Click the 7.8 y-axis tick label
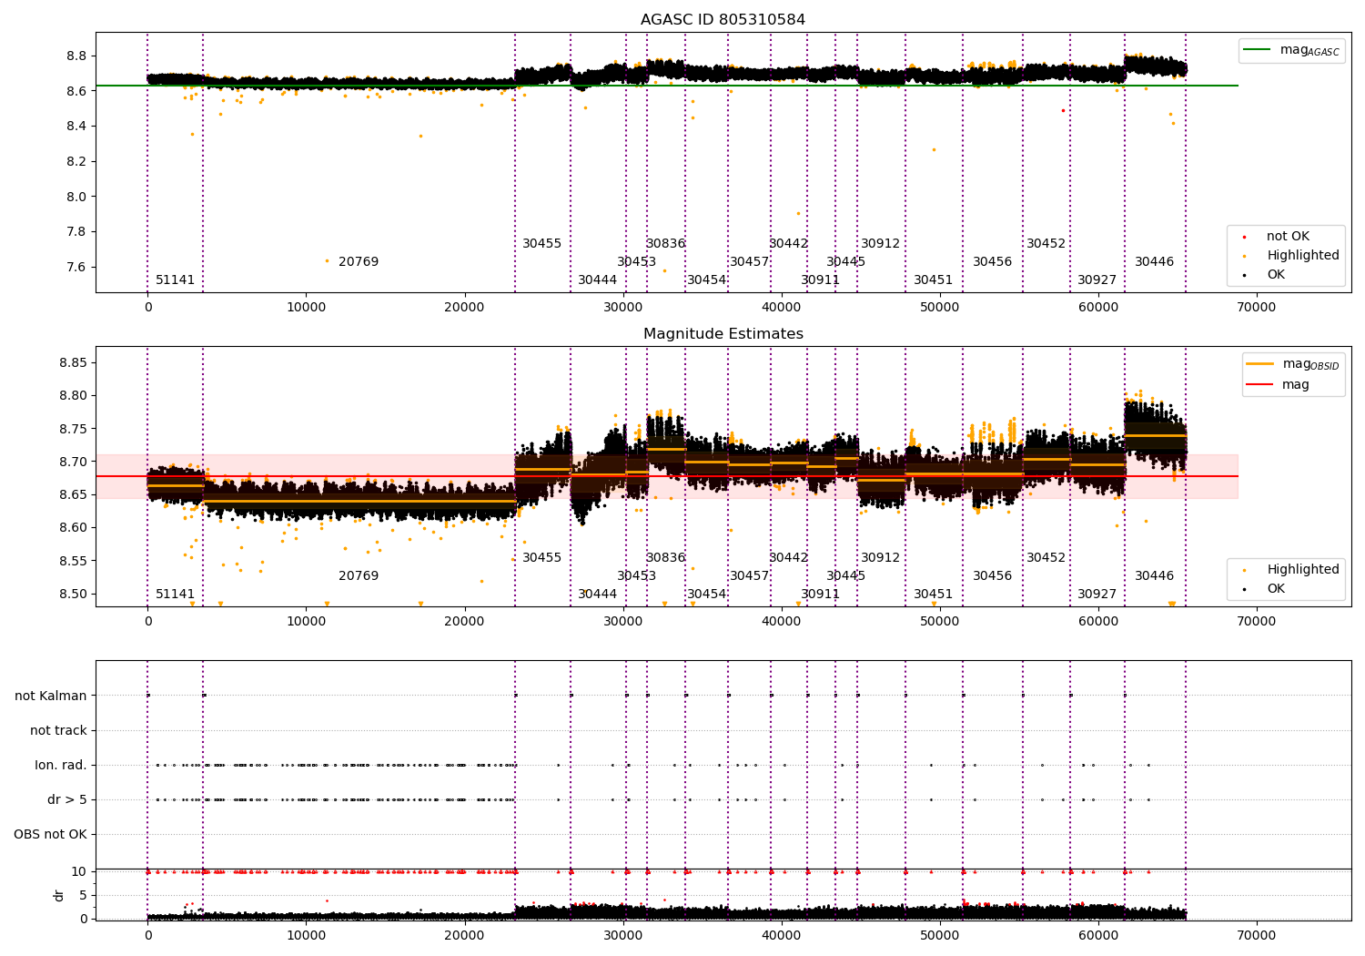Image resolution: width=1365 pixels, height=956 pixels. coord(76,231)
